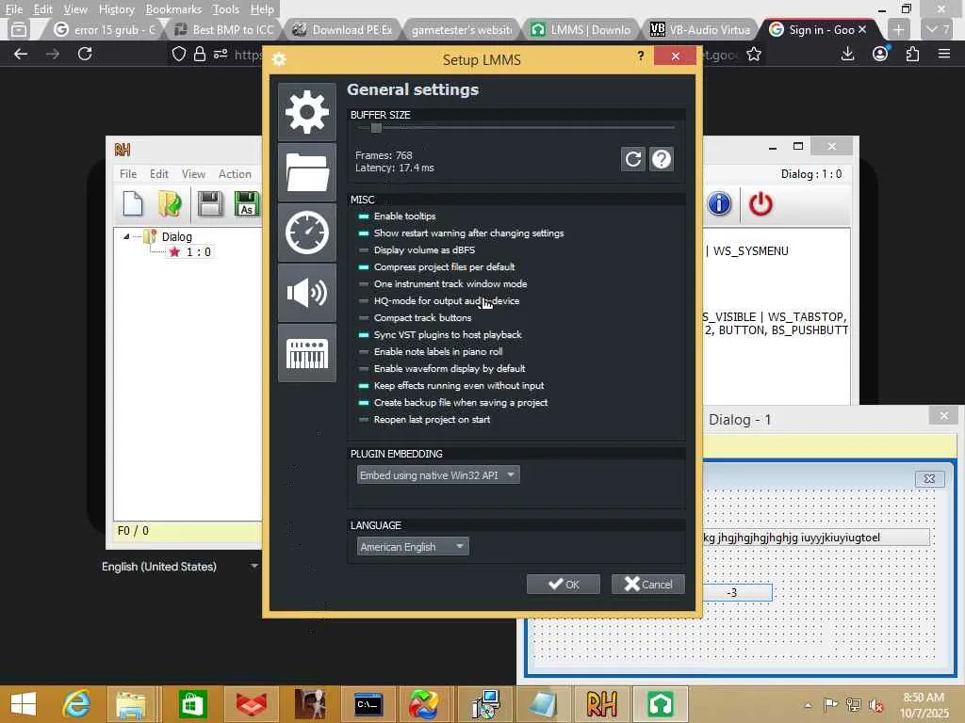Viewport: 965px width, 723px height.
Task: Open the Action menu in RH window
Action: [235, 174]
